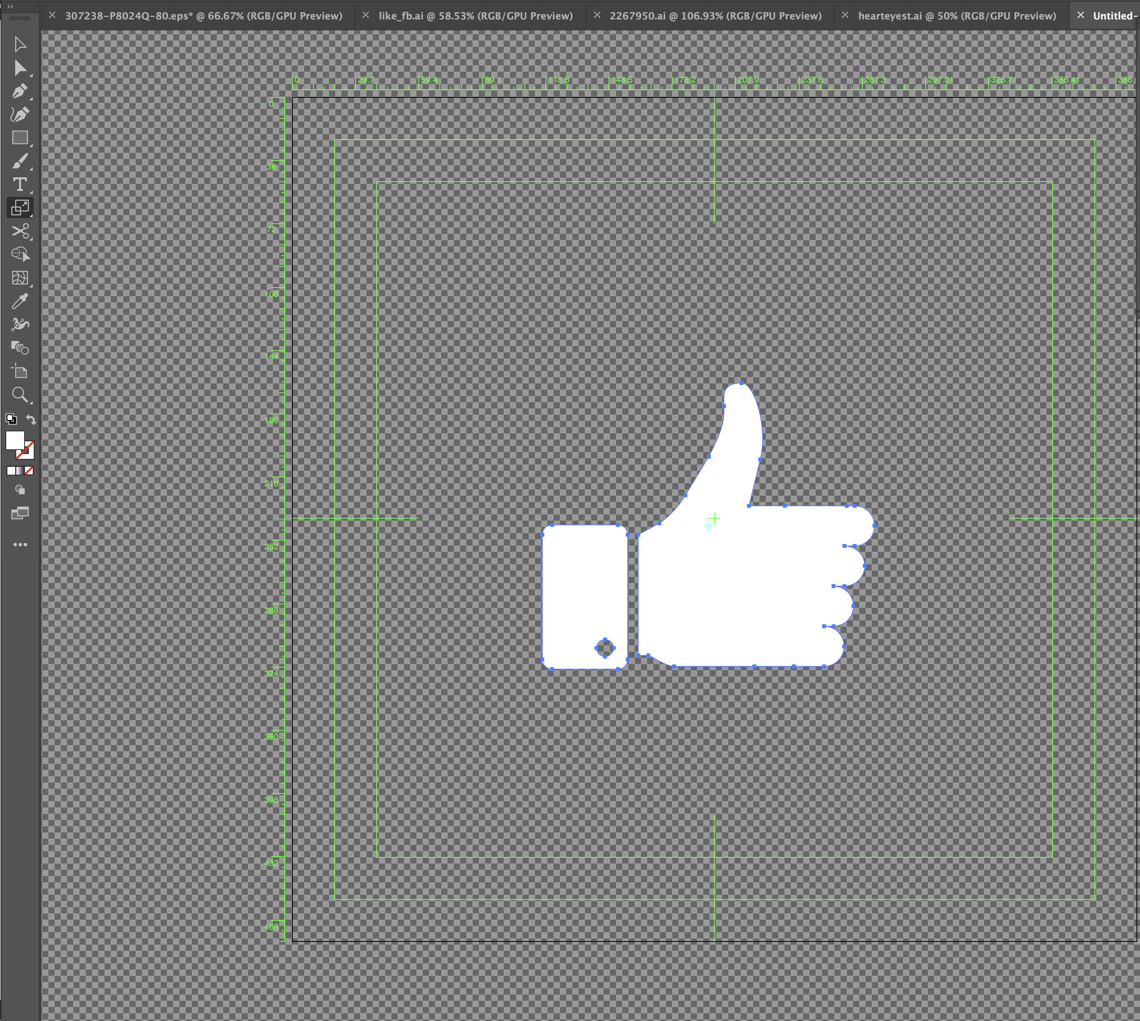This screenshot has width=1140, height=1021.
Task: Click the white Fill color swatch
Action: pos(14,440)
